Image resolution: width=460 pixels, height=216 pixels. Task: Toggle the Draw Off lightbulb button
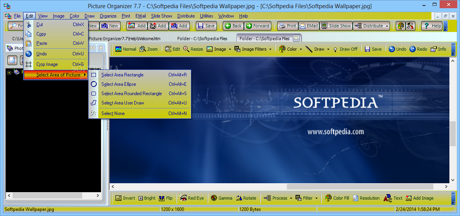pos(345,49)
